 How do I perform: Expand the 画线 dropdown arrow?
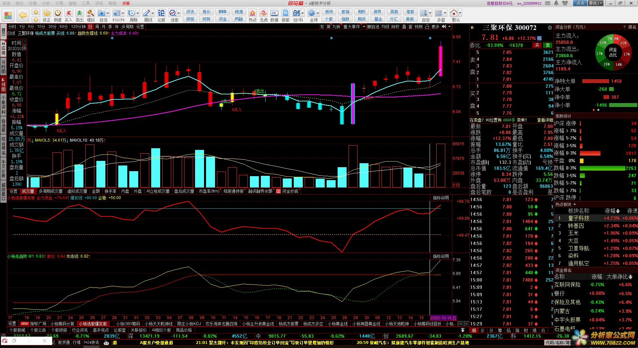point(153,13)
